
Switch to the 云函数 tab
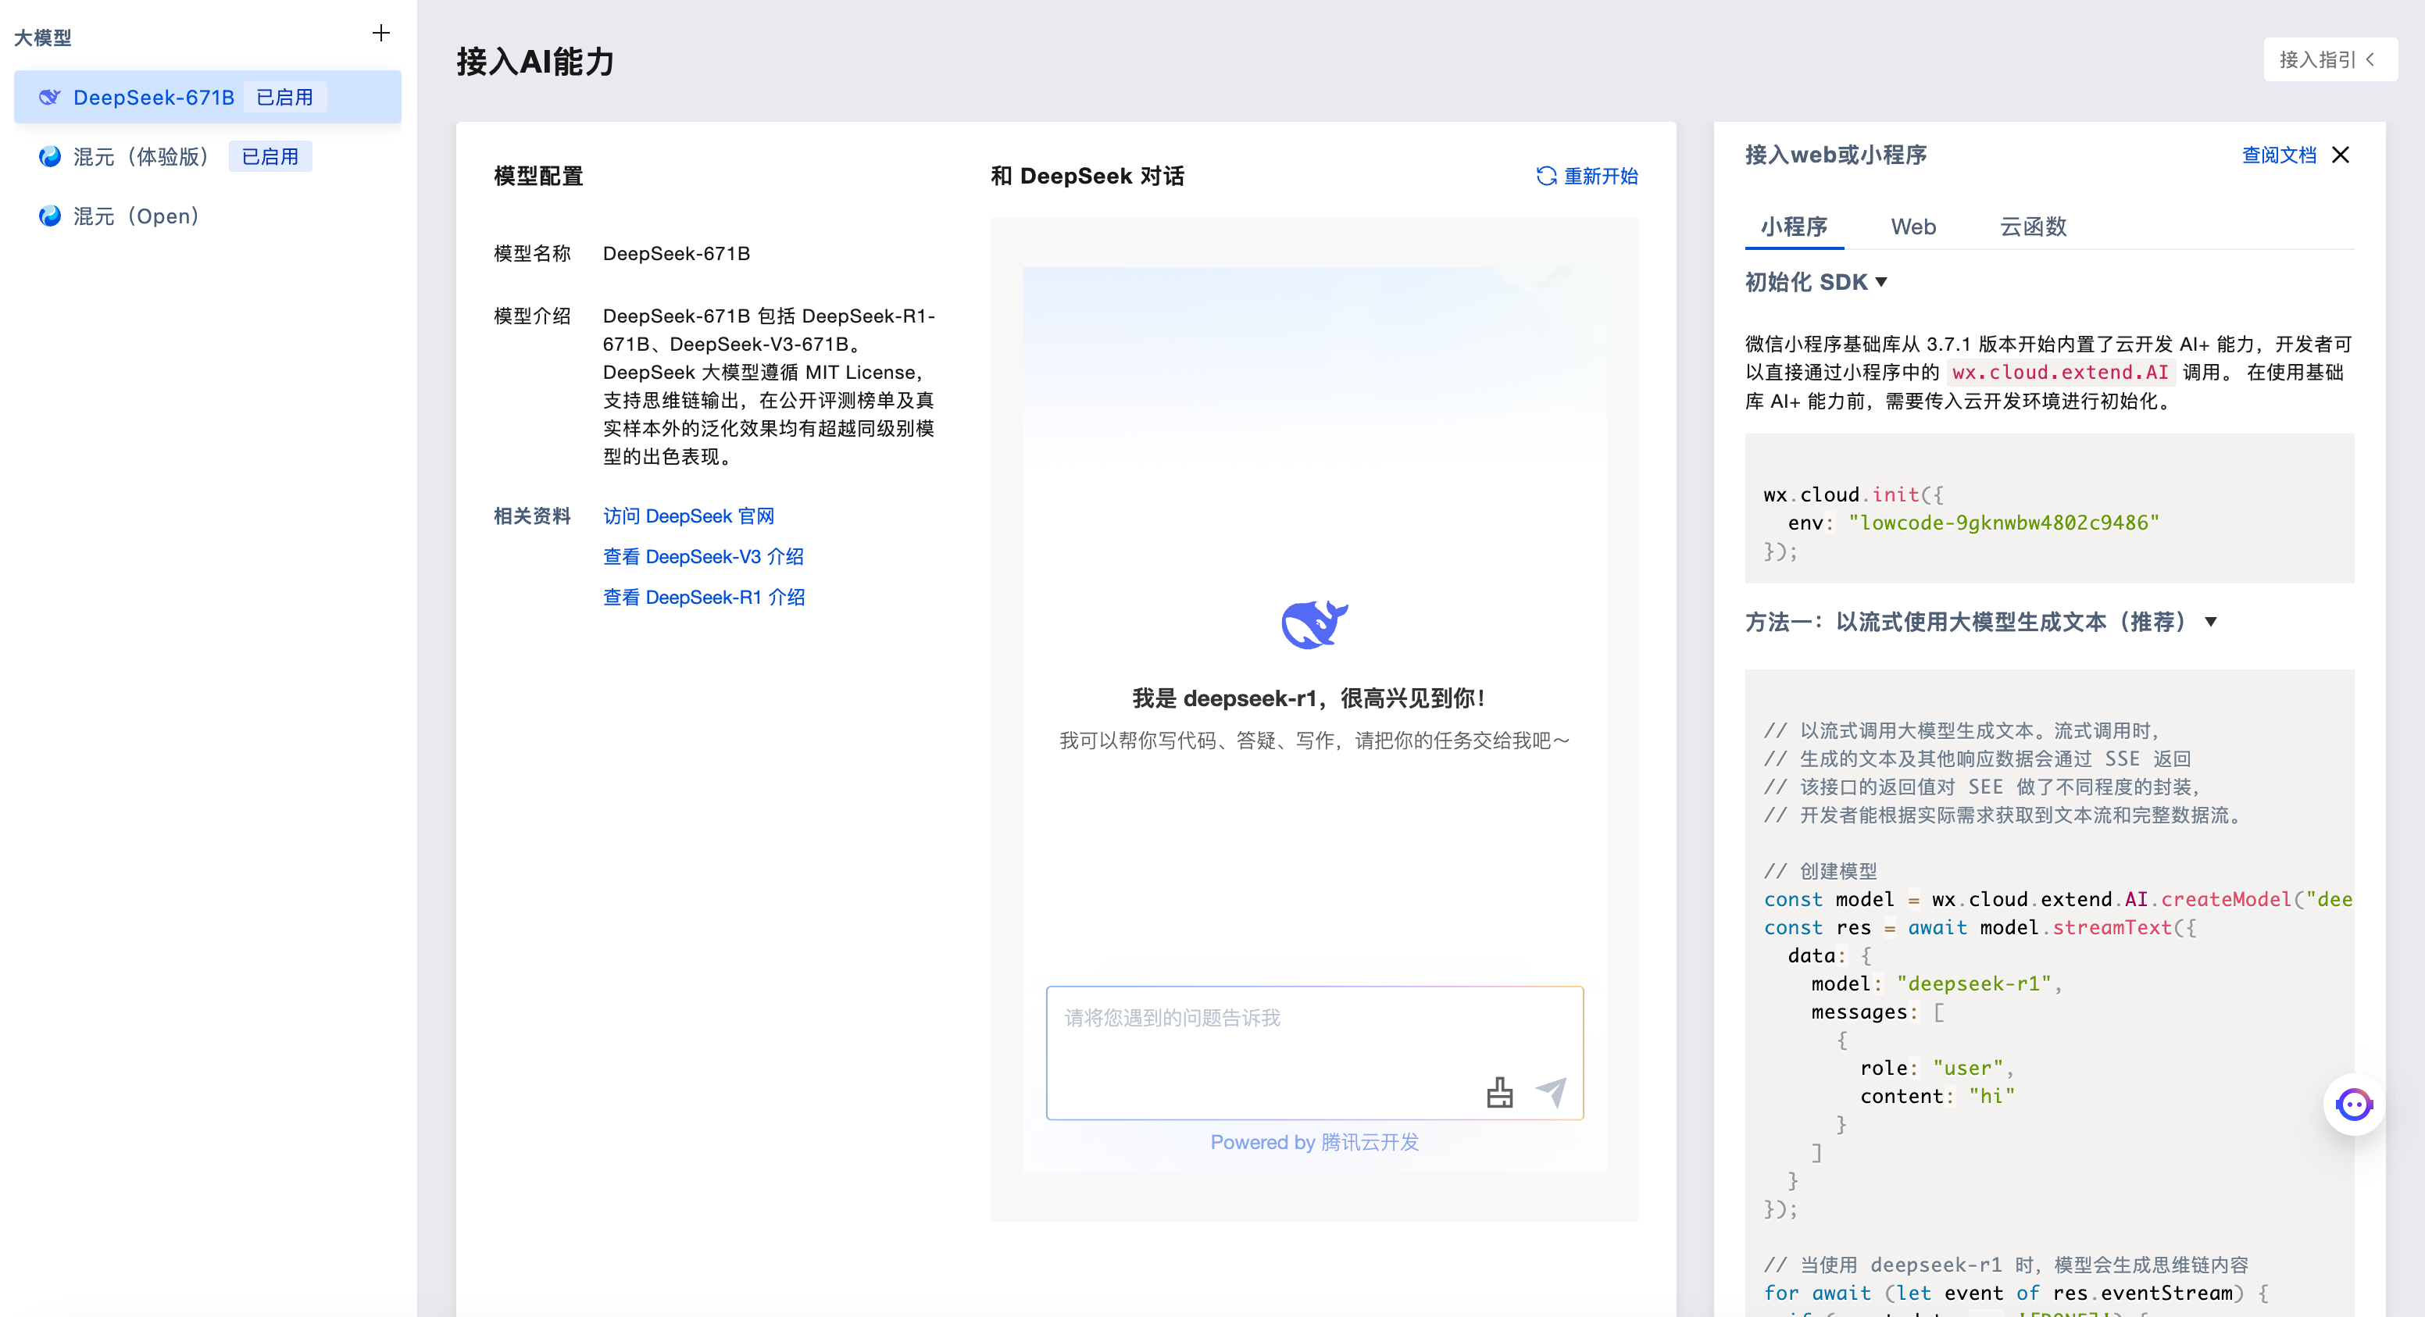[2033, 227]
